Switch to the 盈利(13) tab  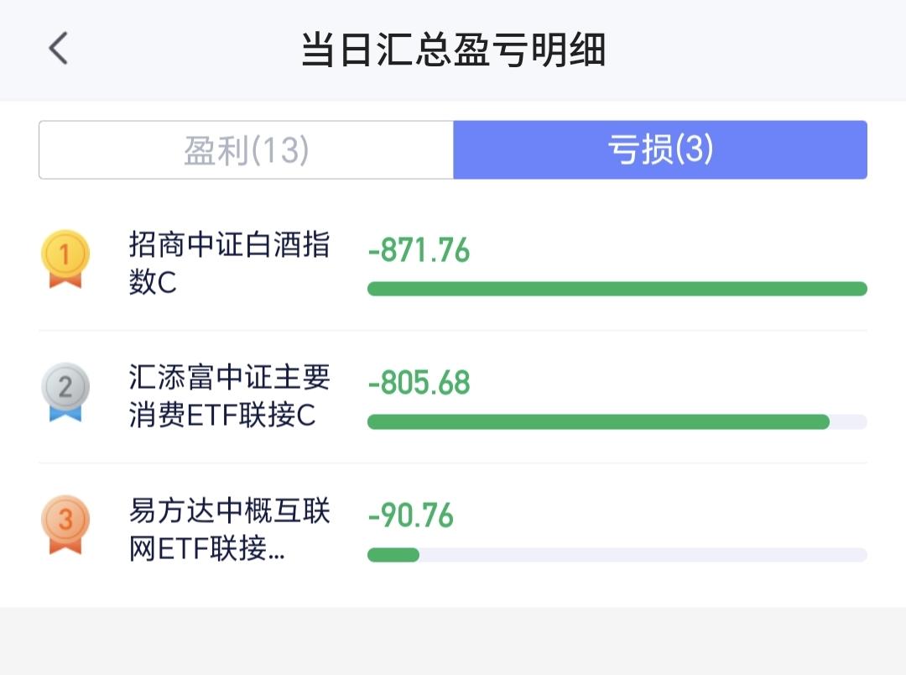click(x=246, y=149)
